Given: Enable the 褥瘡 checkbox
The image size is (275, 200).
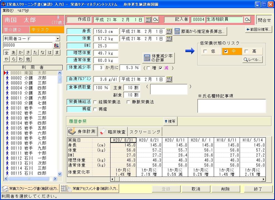Looking at the screenshot, I should pos(95,109).
